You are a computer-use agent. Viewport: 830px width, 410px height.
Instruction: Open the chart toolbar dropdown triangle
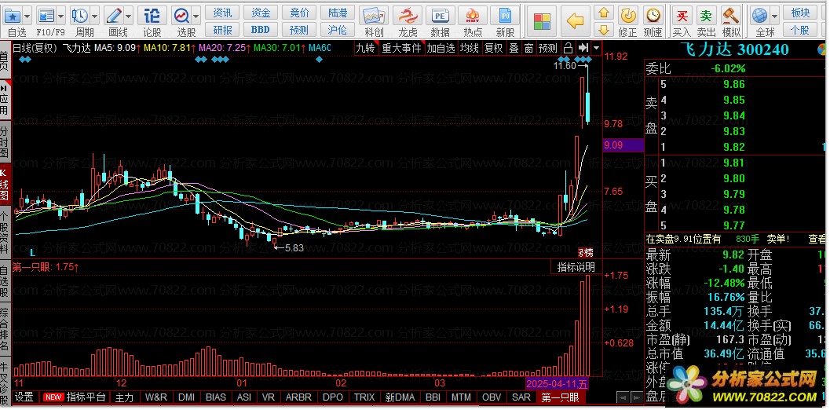coord(597,48)
